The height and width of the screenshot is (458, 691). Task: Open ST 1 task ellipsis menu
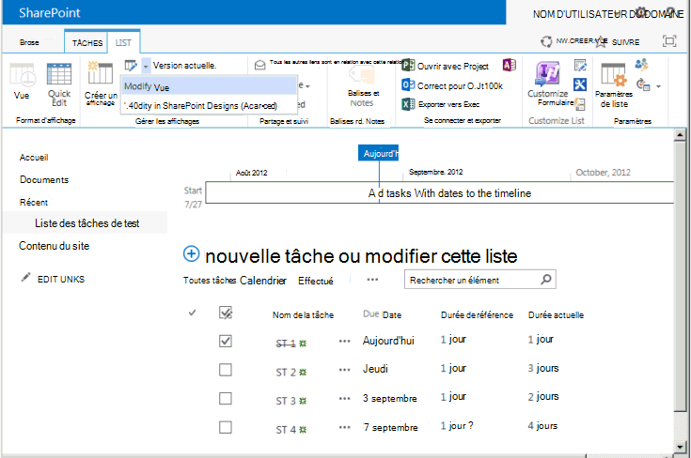coord(345,341)
